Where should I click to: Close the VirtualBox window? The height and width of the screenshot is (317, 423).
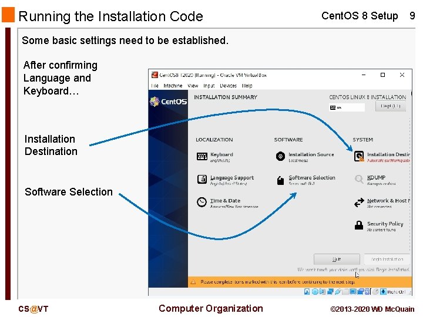point(402,75)
